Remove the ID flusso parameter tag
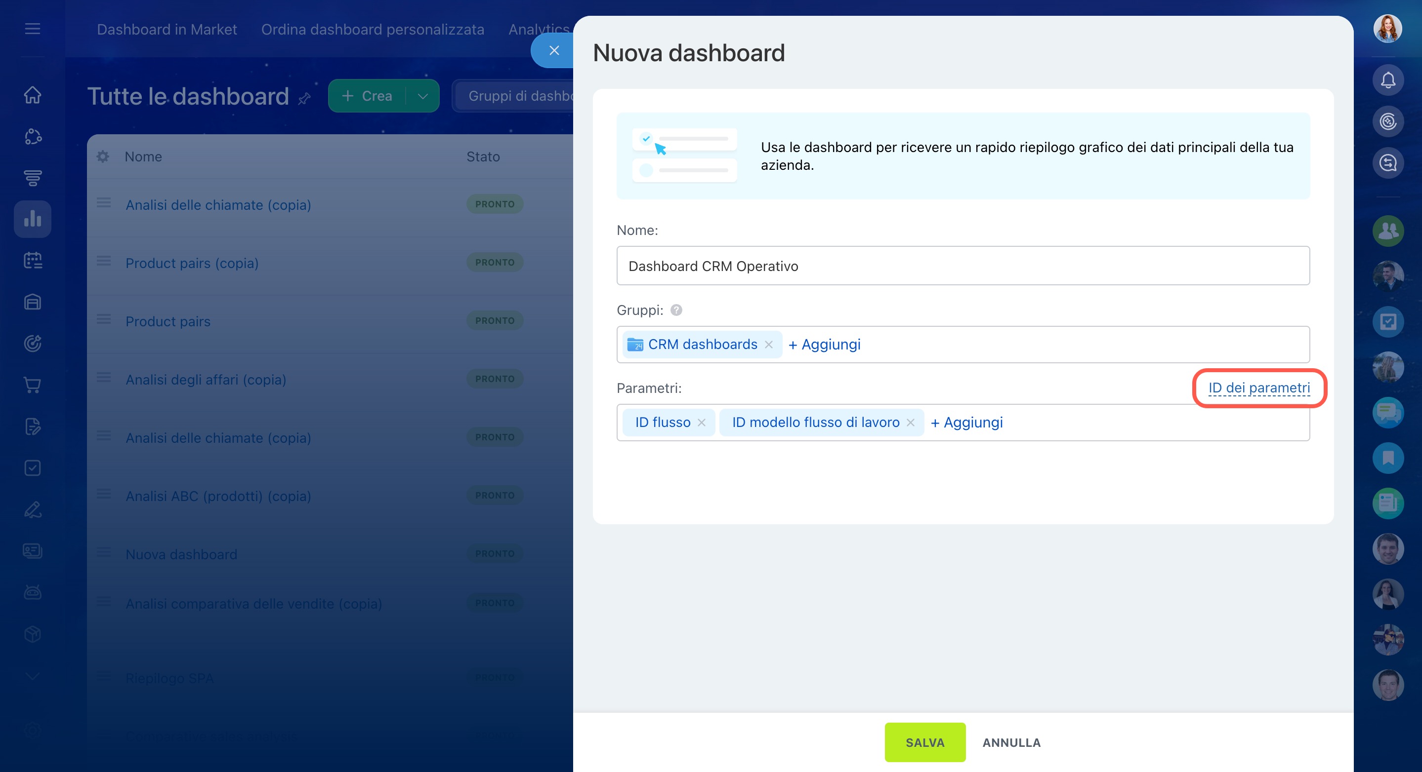Screen dimensions: 1422x772 tap(702, 423)
